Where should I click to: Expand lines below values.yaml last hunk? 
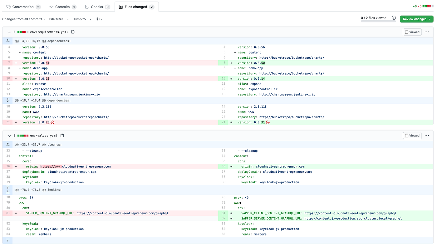pyautogui.click(x=7, y=240)
